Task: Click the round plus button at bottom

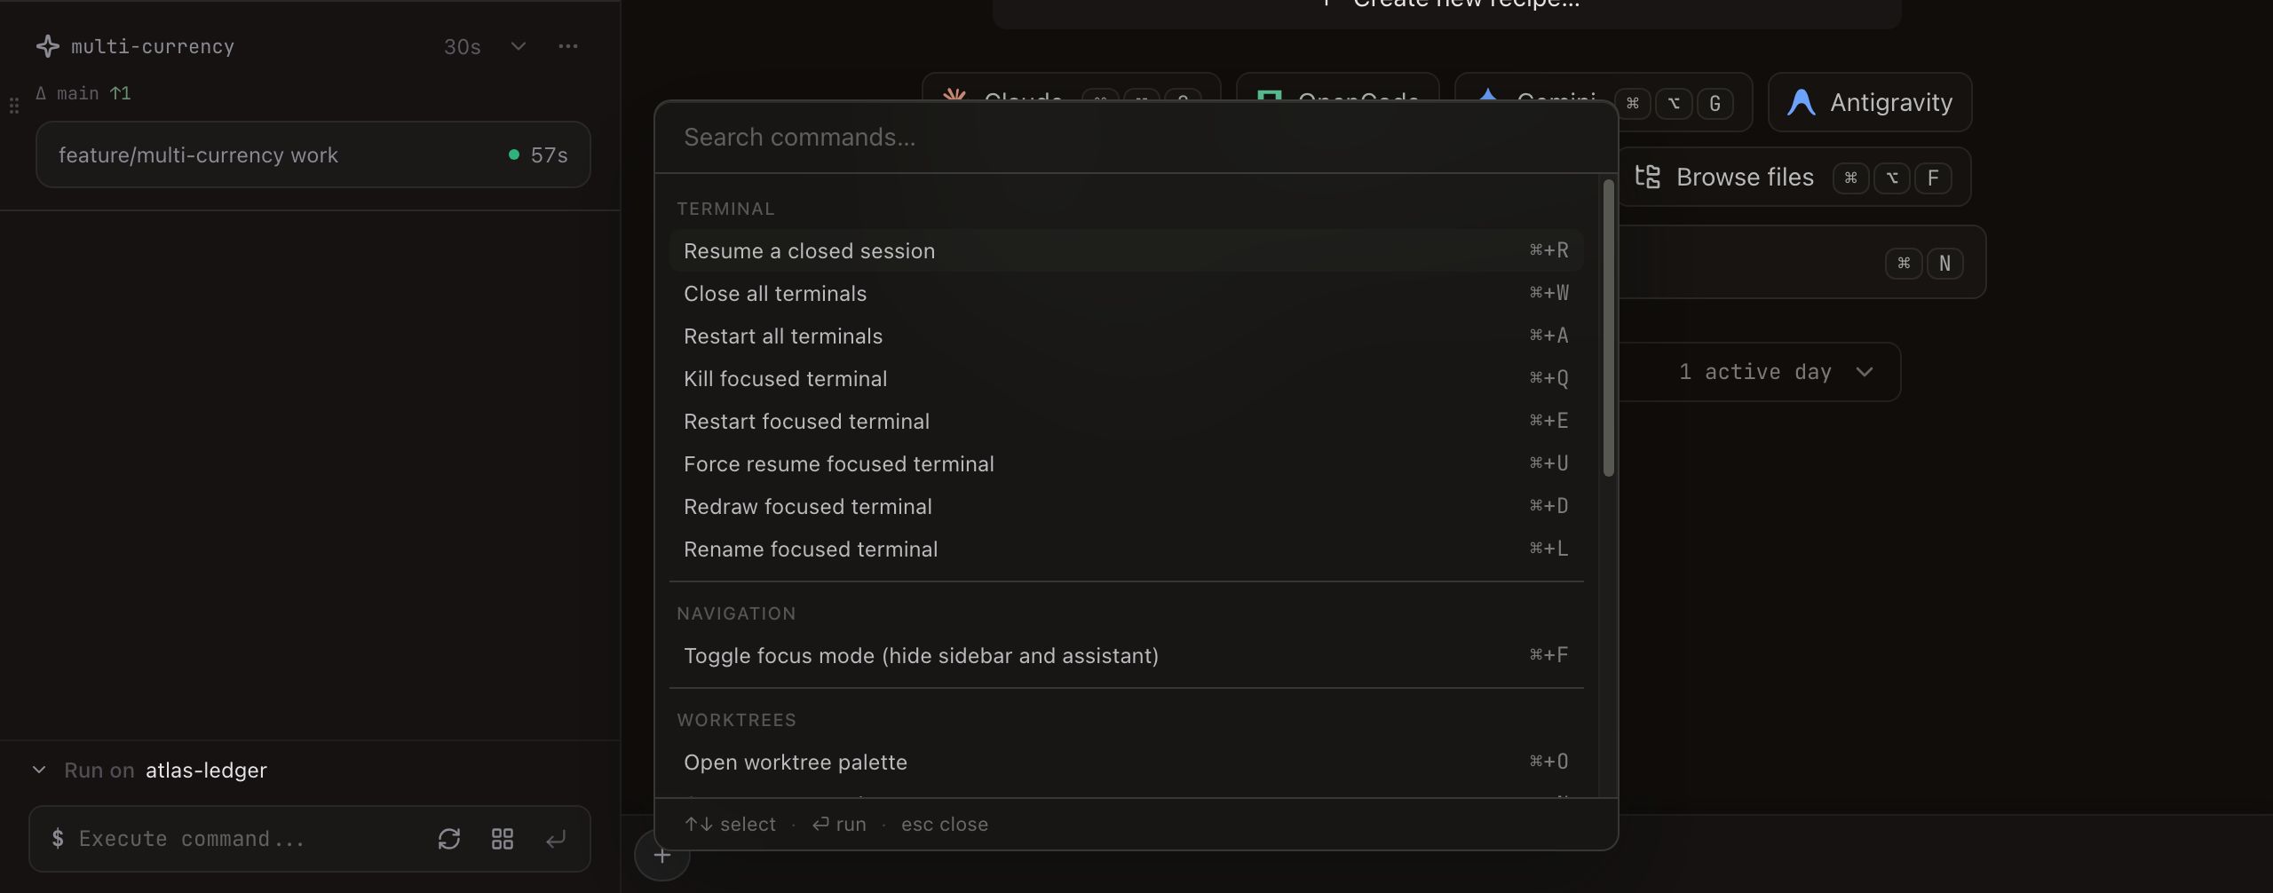Action: tap(661, 855)
